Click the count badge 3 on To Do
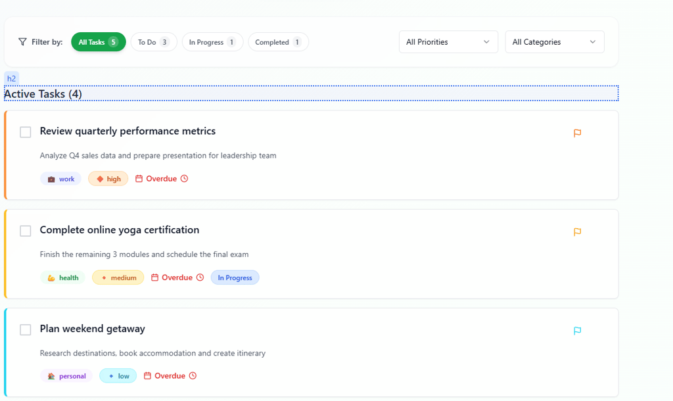Image resolution: width=673 pixels, height=401 pixels. point(164,42)
